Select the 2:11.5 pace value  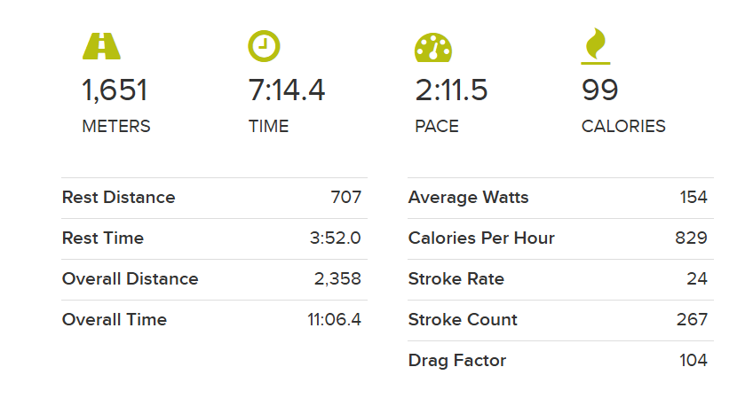coord(451,90)
